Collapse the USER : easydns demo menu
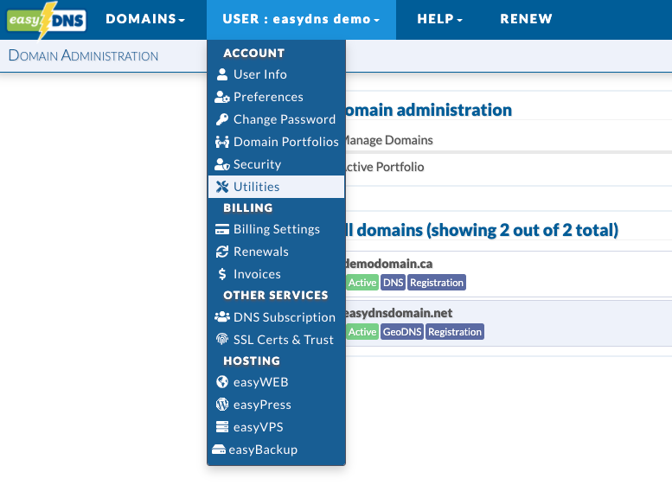The image size is (672, 485). 301,19
